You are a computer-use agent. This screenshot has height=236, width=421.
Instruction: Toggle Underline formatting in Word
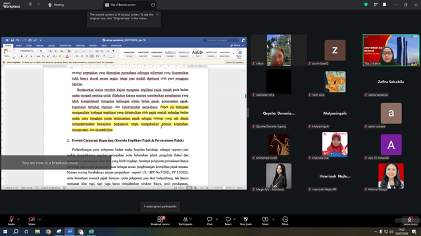[x=31, y=56]
